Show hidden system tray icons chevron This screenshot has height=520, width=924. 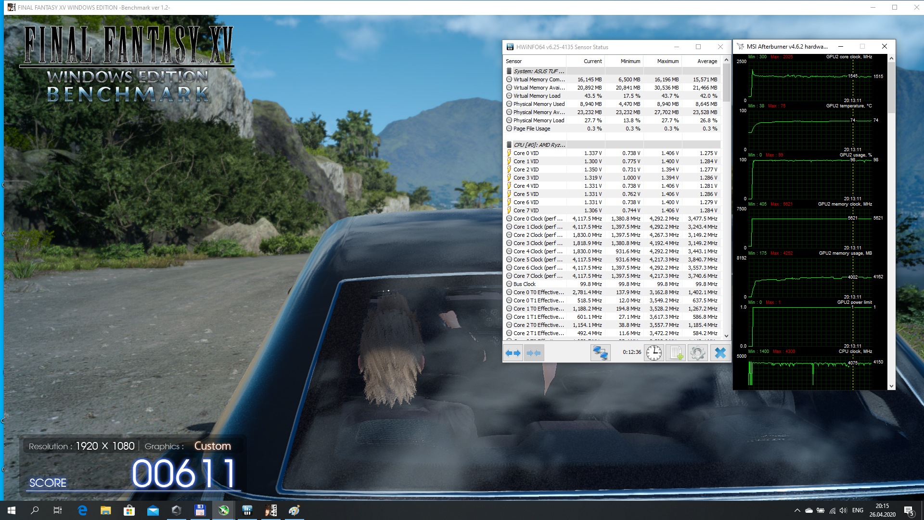(x=797, y=510)
